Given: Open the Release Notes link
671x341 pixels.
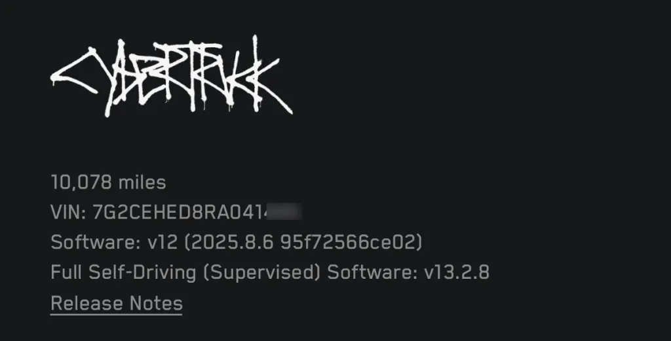Looking at the screenshot, I should coord(117,304).
